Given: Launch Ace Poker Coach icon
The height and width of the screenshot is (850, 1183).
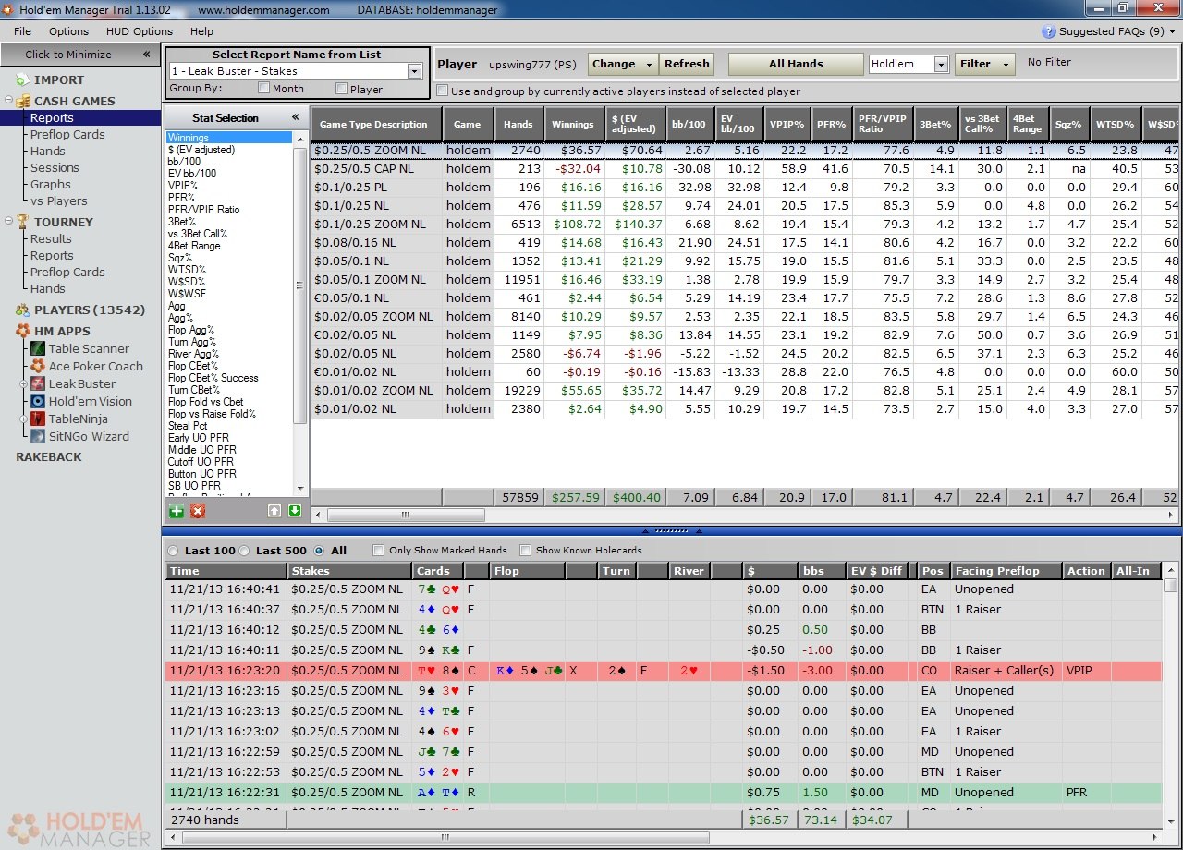Looking at the screenshot, I should coord(38,366).
